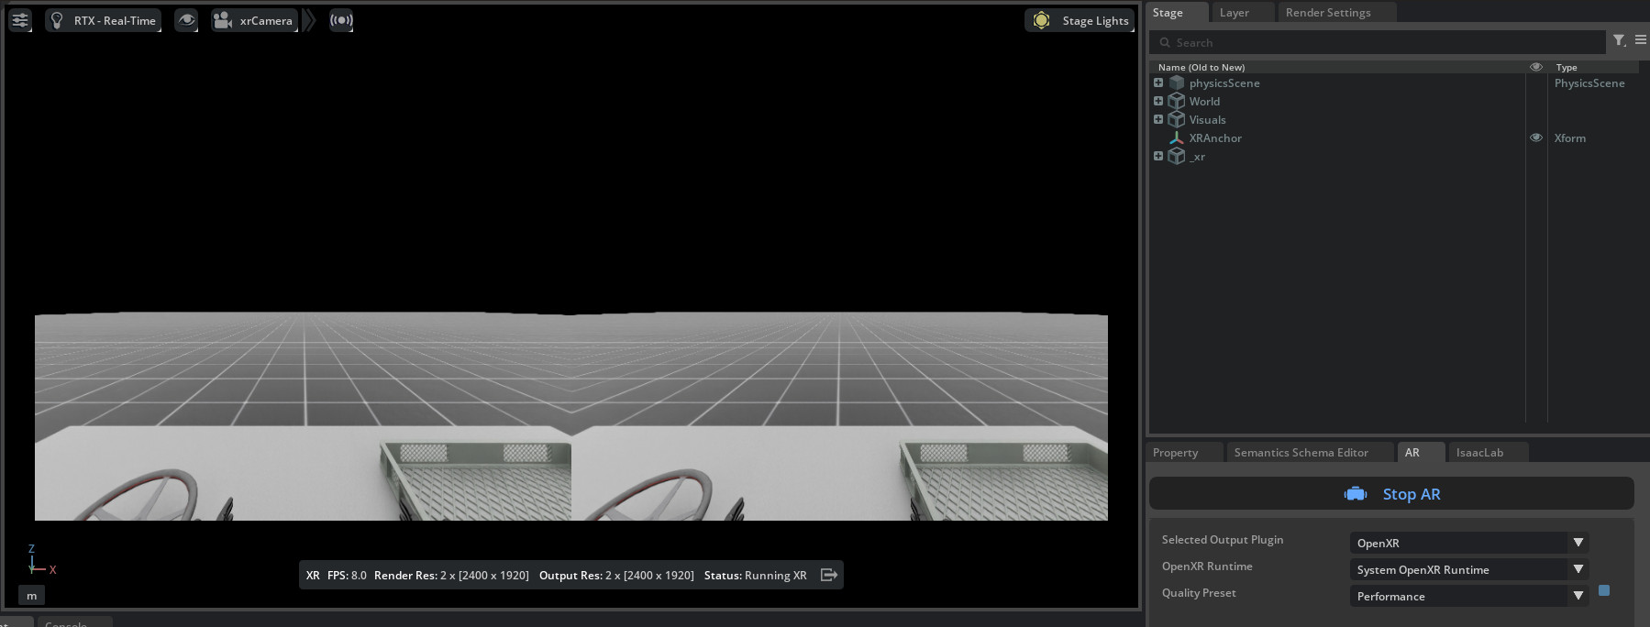This screenshot has width=1650, height=627.
Task: Click the RTX - Real-Time renderer button
Action: coord(104,20)
